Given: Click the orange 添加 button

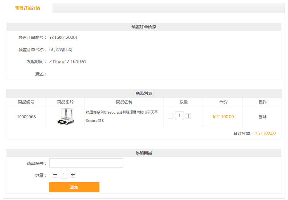Looking at the screenshot, I should (x=74, y=187).
